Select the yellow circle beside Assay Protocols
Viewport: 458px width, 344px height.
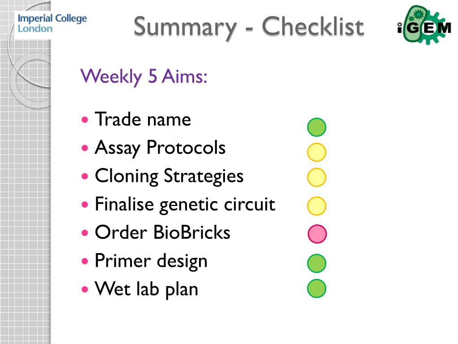317,152
